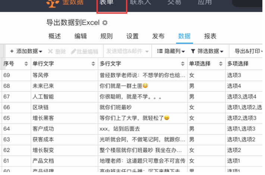The image size is (265, 175).
Task: Sort by 序号 column arrows
Action: [26, 64]
